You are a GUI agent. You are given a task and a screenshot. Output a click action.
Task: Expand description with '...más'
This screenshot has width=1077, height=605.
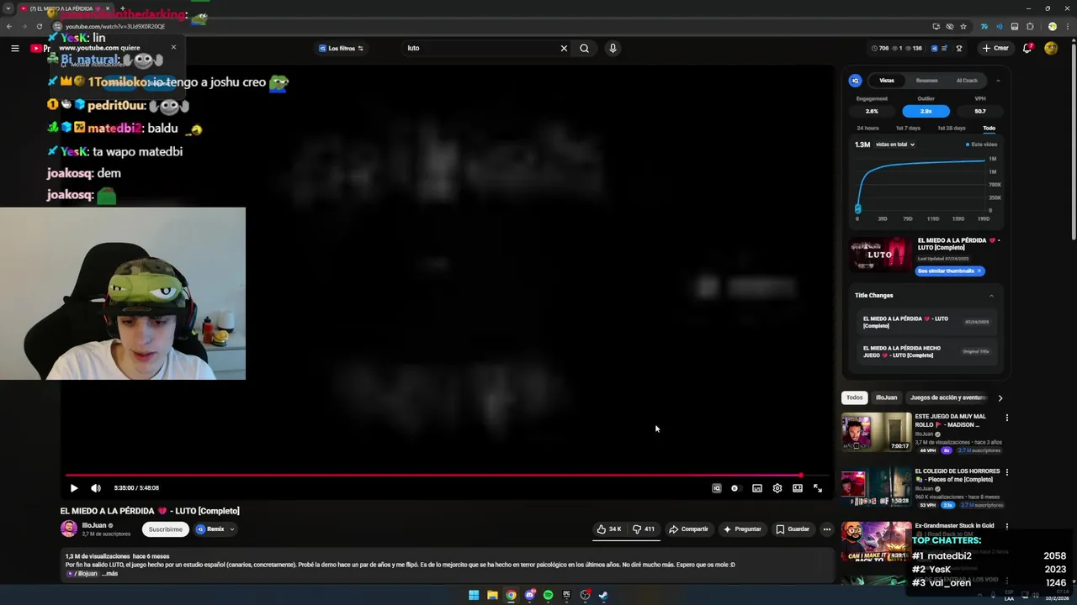pos(110,573)
